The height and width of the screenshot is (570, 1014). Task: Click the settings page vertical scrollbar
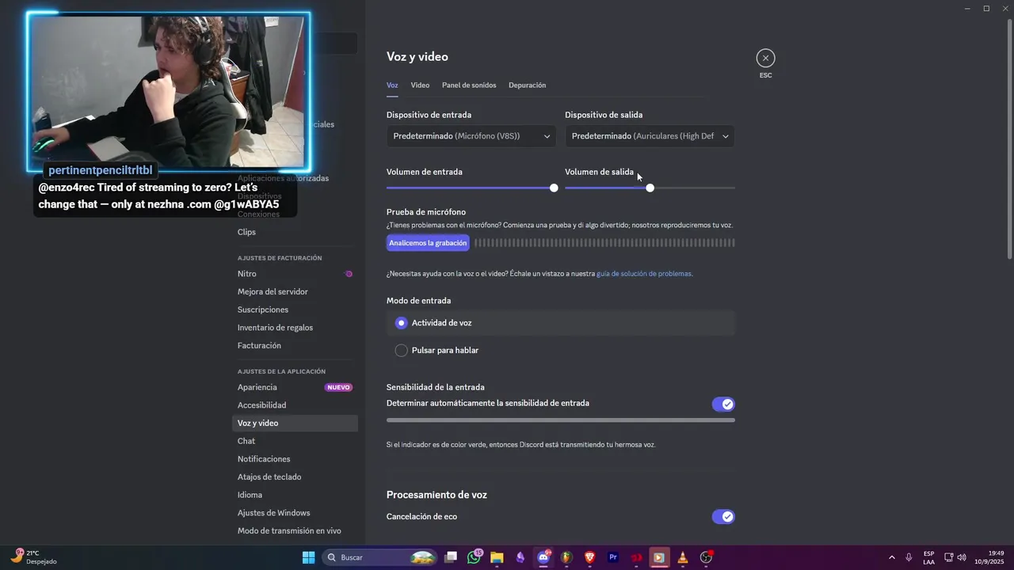point(1009,139)
